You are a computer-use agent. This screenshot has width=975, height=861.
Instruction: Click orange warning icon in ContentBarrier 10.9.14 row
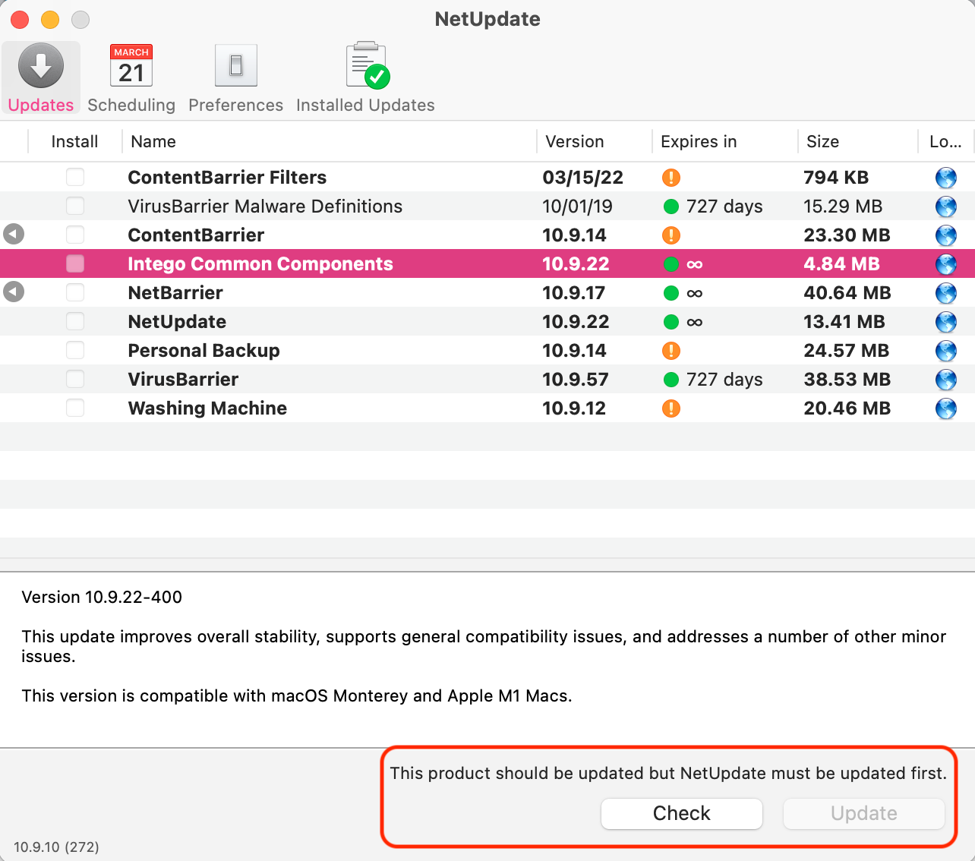pyautogui.click(x=671, y=235)
